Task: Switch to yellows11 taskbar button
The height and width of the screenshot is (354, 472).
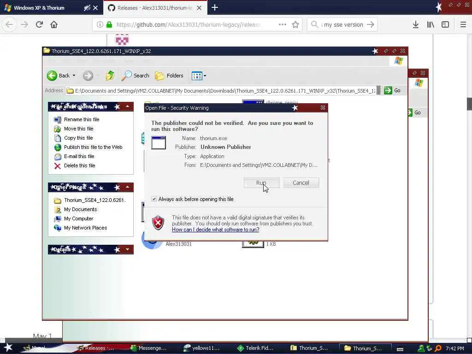Action: point(202,348)
